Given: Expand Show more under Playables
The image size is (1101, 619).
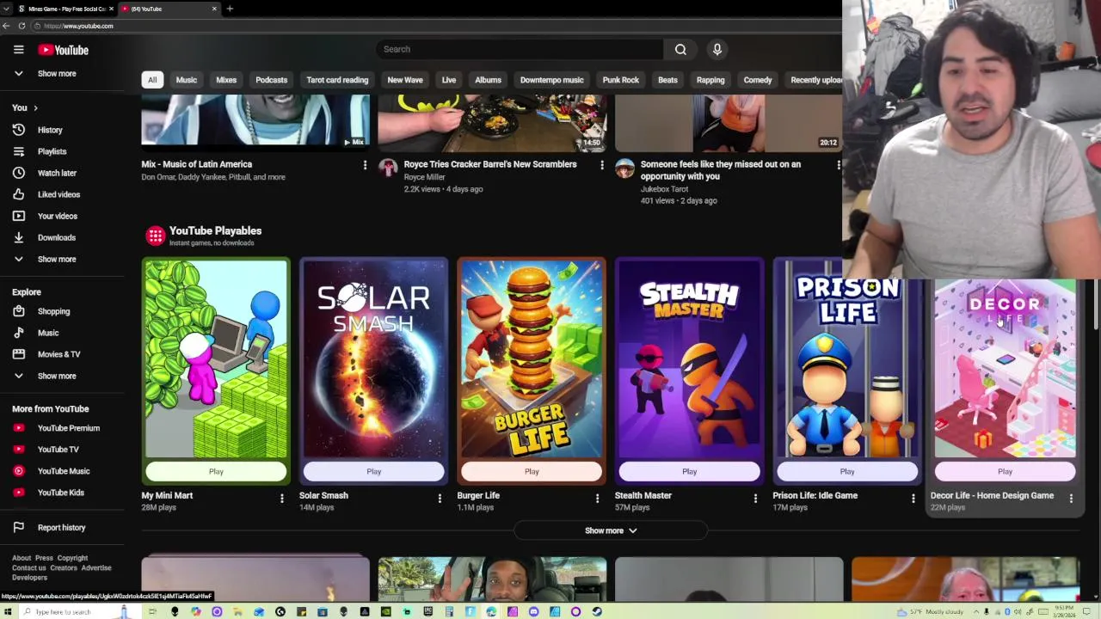Looking at the screenshot, I should tap(611, 530).
